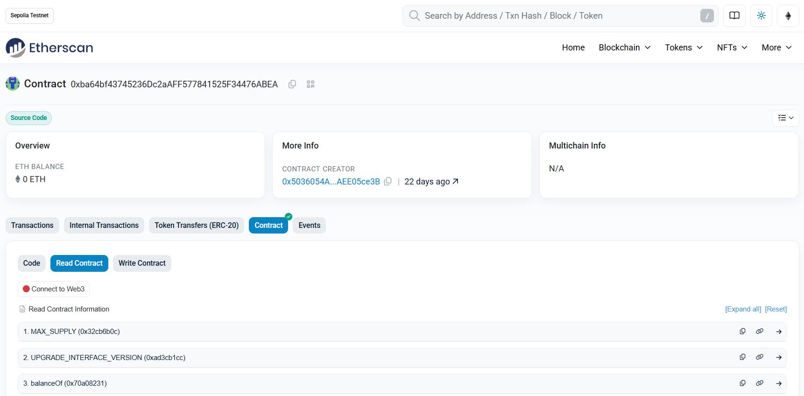Go to the Home menu item
Screen dimensions: 804x396
tap(573, 48)
